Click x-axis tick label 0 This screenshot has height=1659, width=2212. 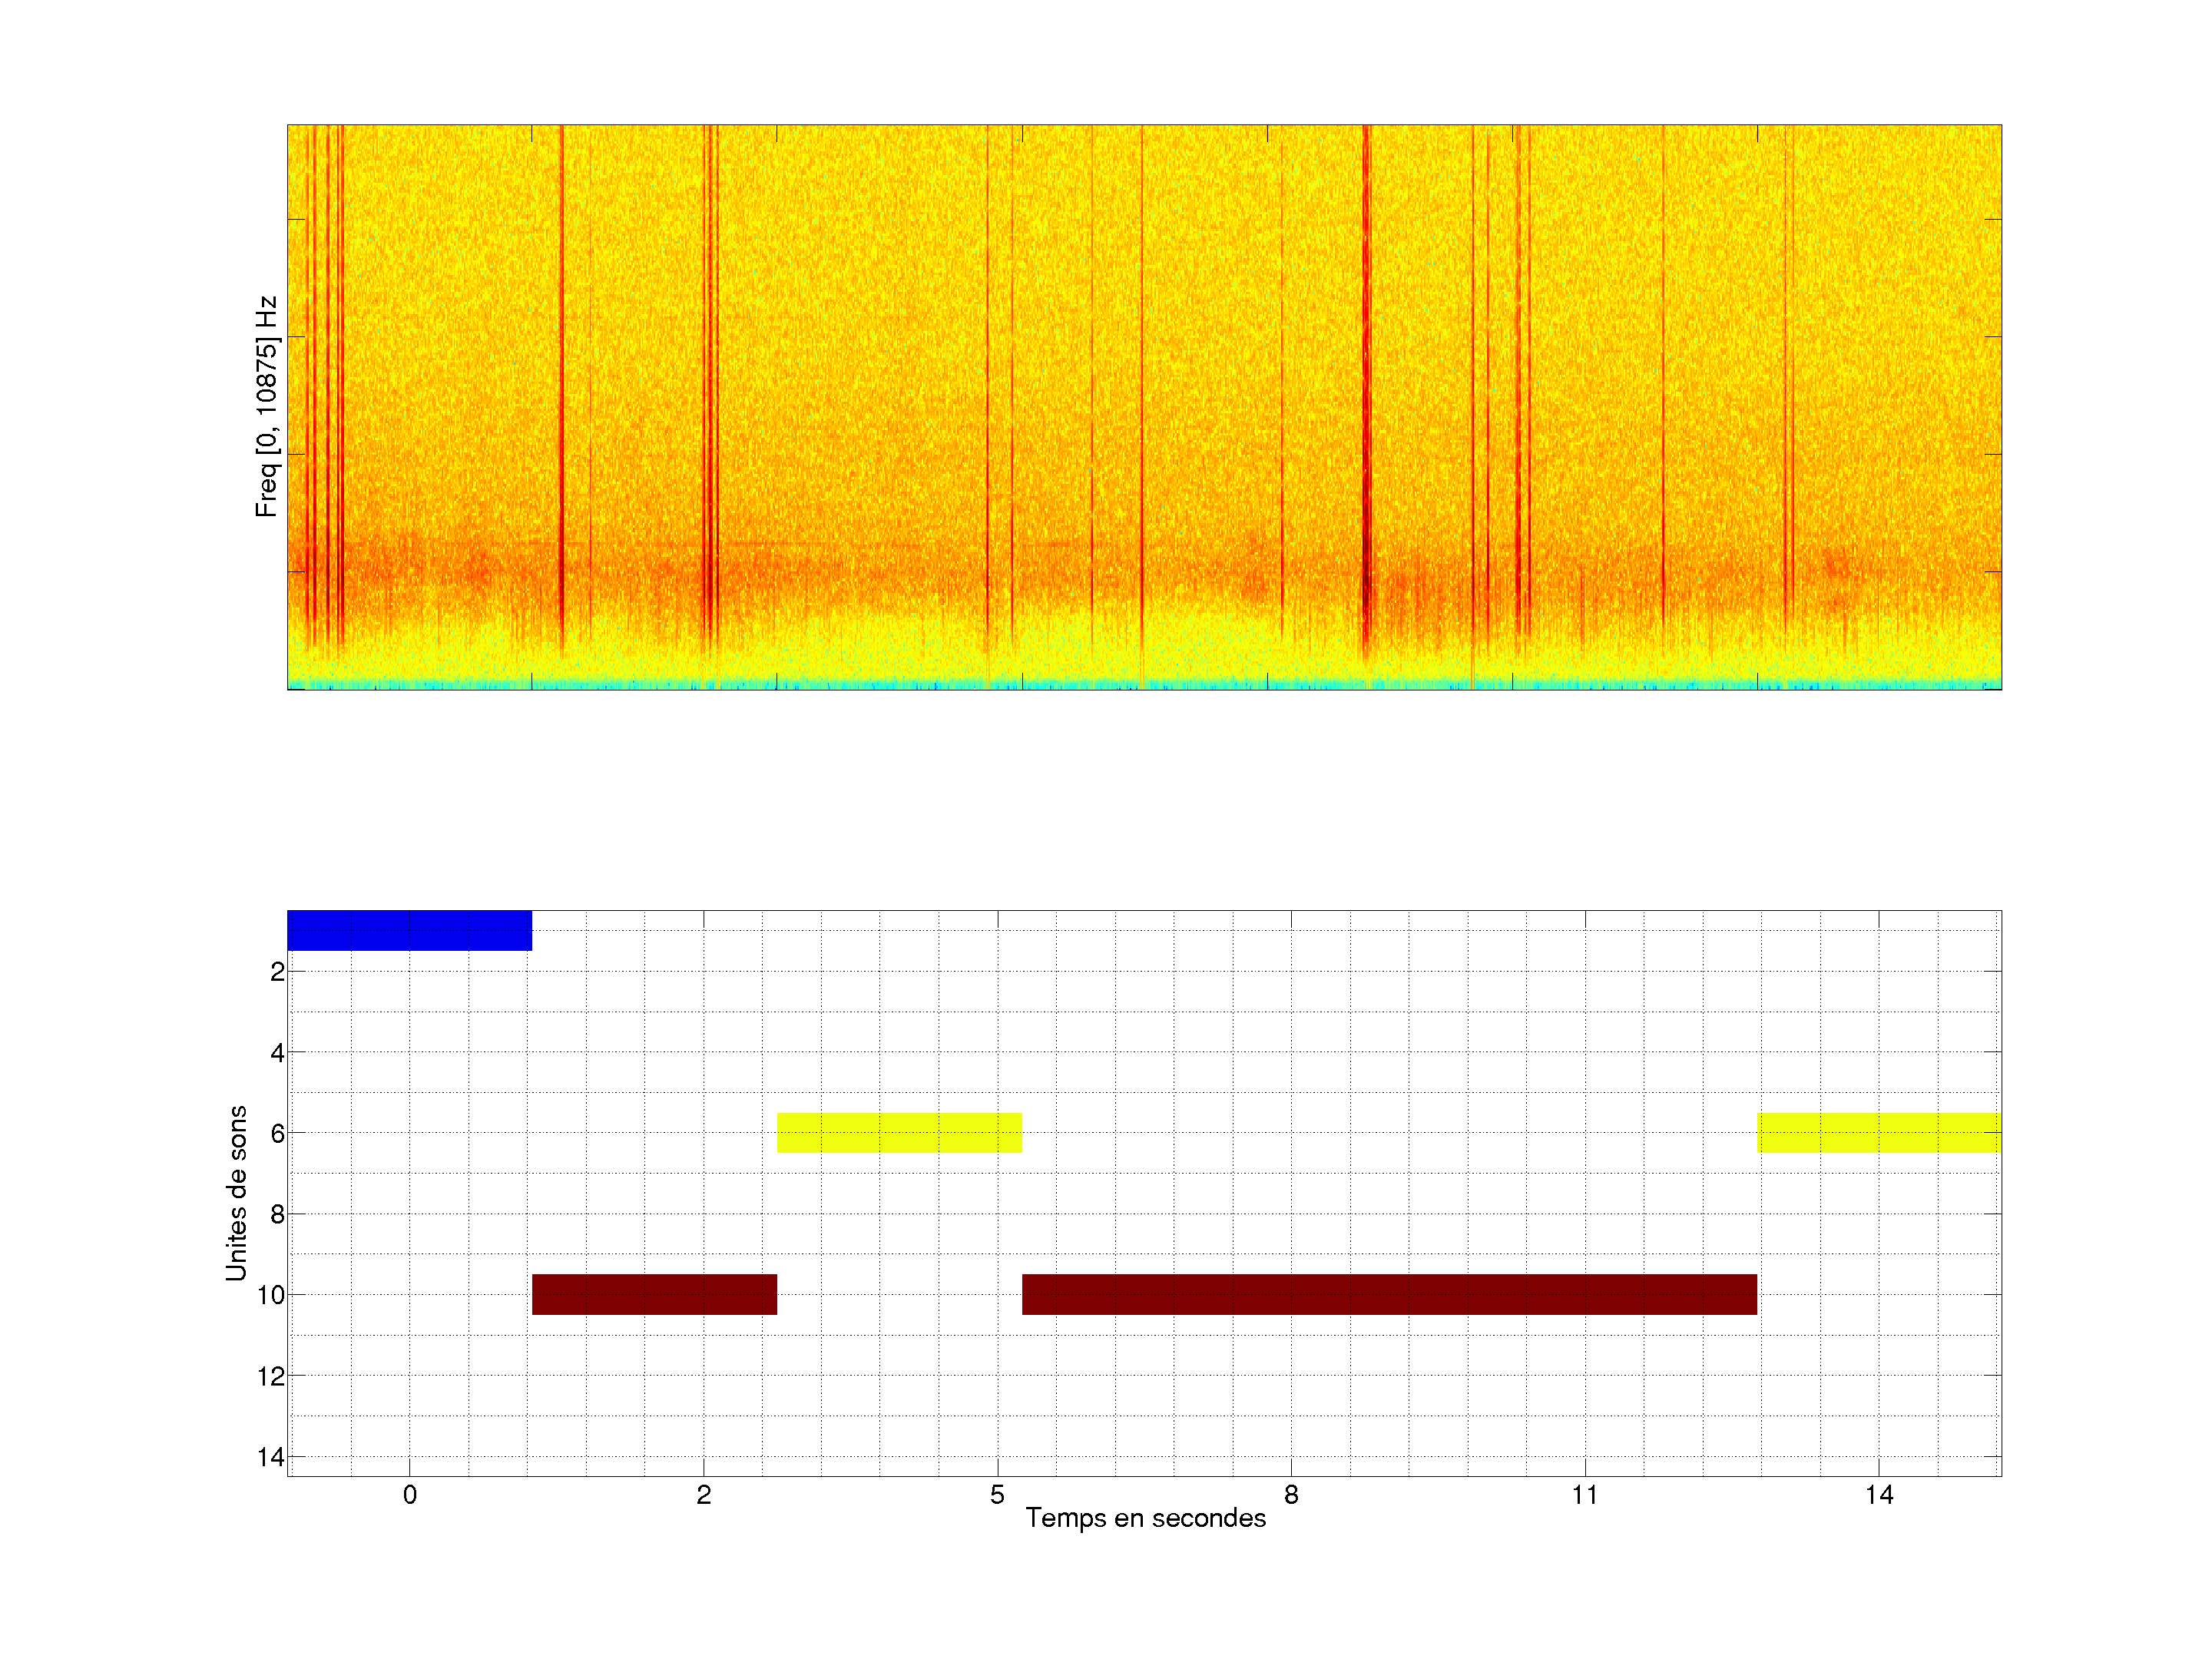click(409, 1495)
